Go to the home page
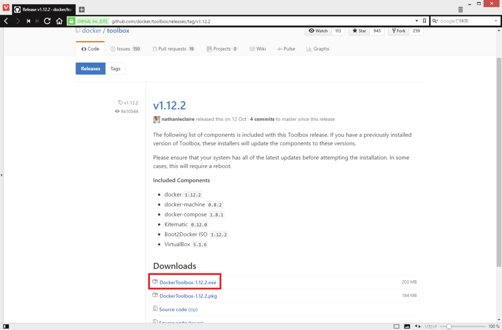Screen dimensions: 502x330 pyautogui.click(x=59, y=21)
